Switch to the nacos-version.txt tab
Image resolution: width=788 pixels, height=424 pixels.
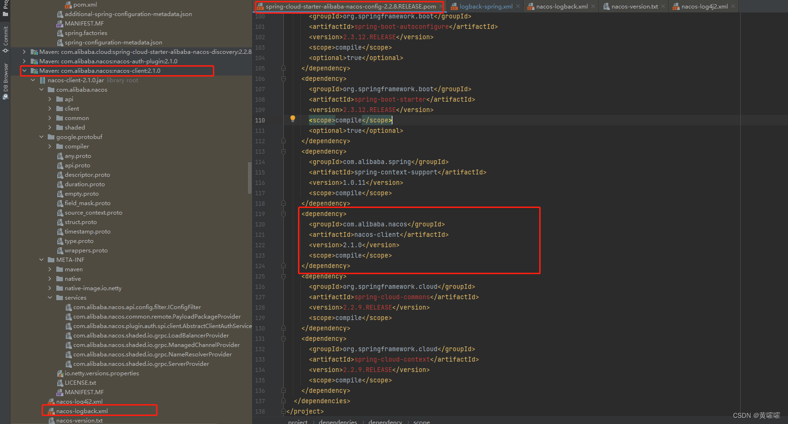tap(634, 7)
